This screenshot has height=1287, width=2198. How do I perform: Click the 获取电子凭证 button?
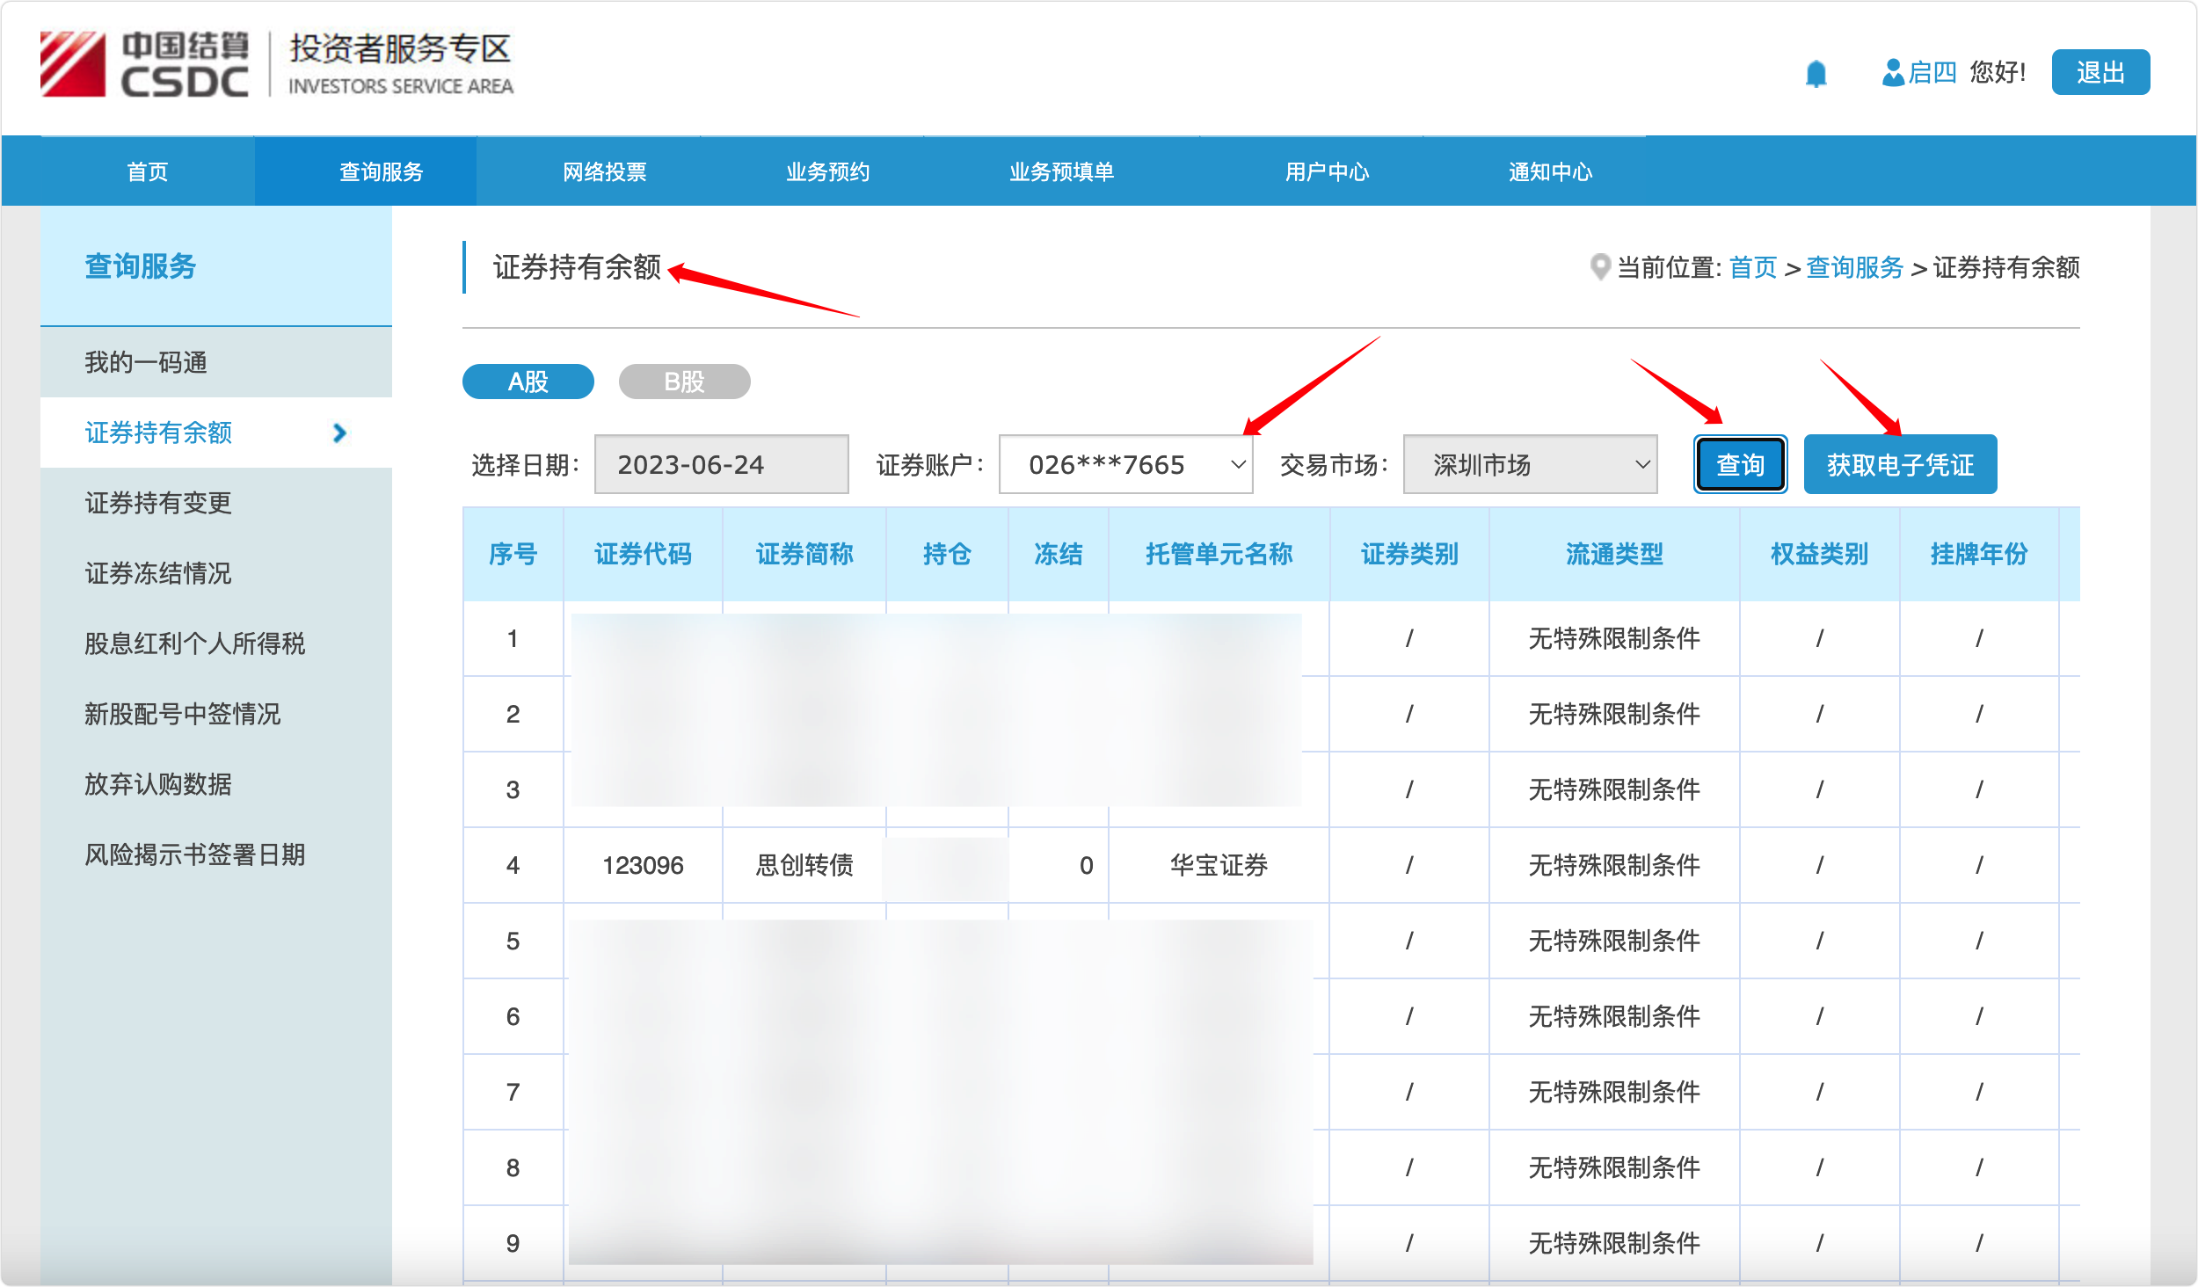(1900, 464)
